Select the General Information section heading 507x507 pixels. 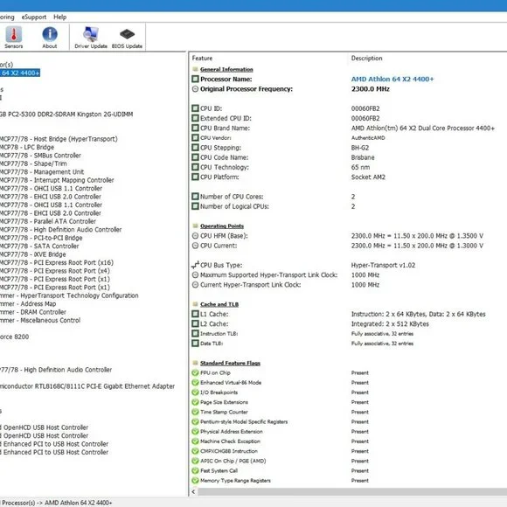[x=226, y=70]
